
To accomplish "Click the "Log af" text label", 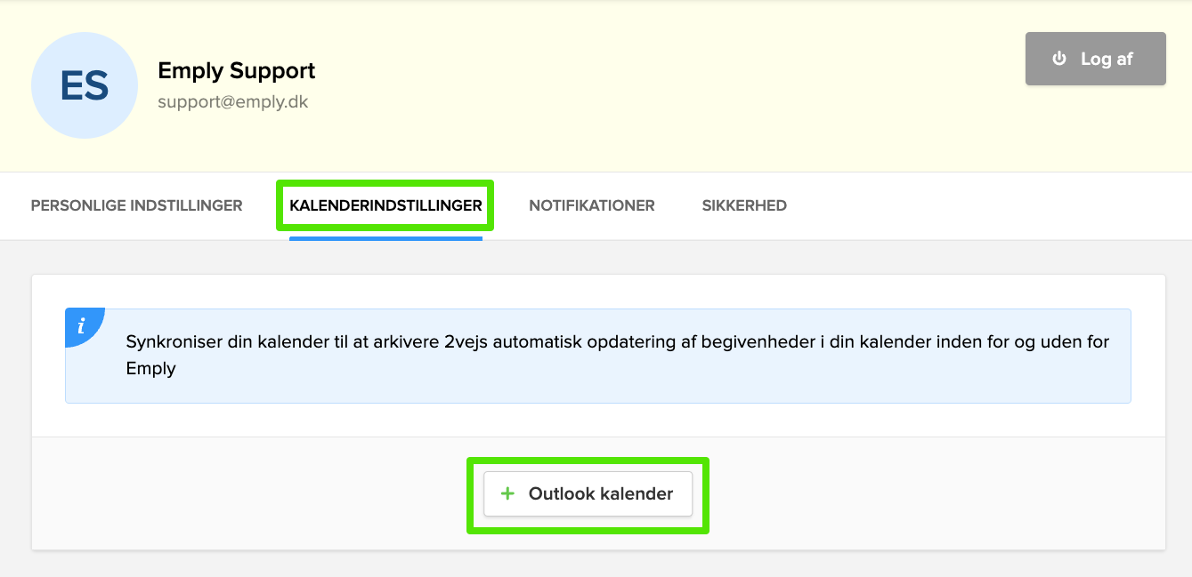I will tap(1107, 59).
